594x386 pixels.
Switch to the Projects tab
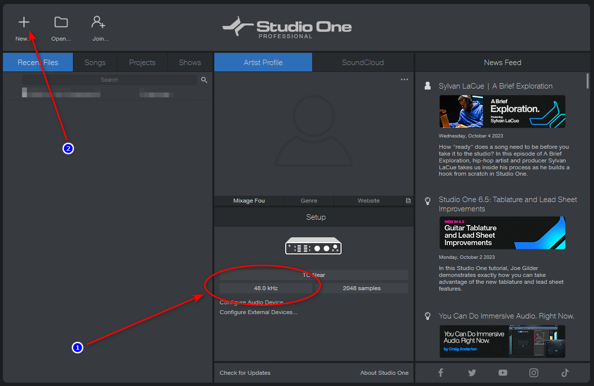[142, 62]
